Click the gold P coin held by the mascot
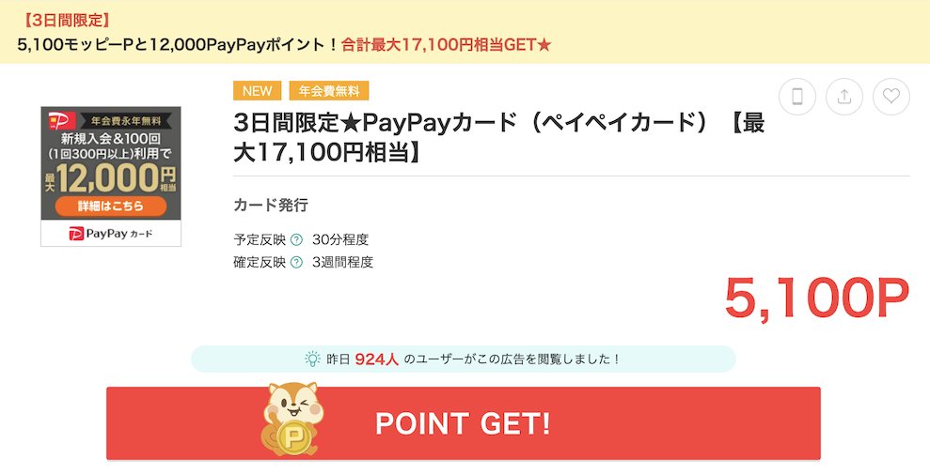The image size is (930, 474). click(x=294, y=438)
